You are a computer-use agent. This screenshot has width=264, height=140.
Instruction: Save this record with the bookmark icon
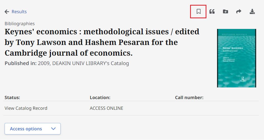(199, 12)
